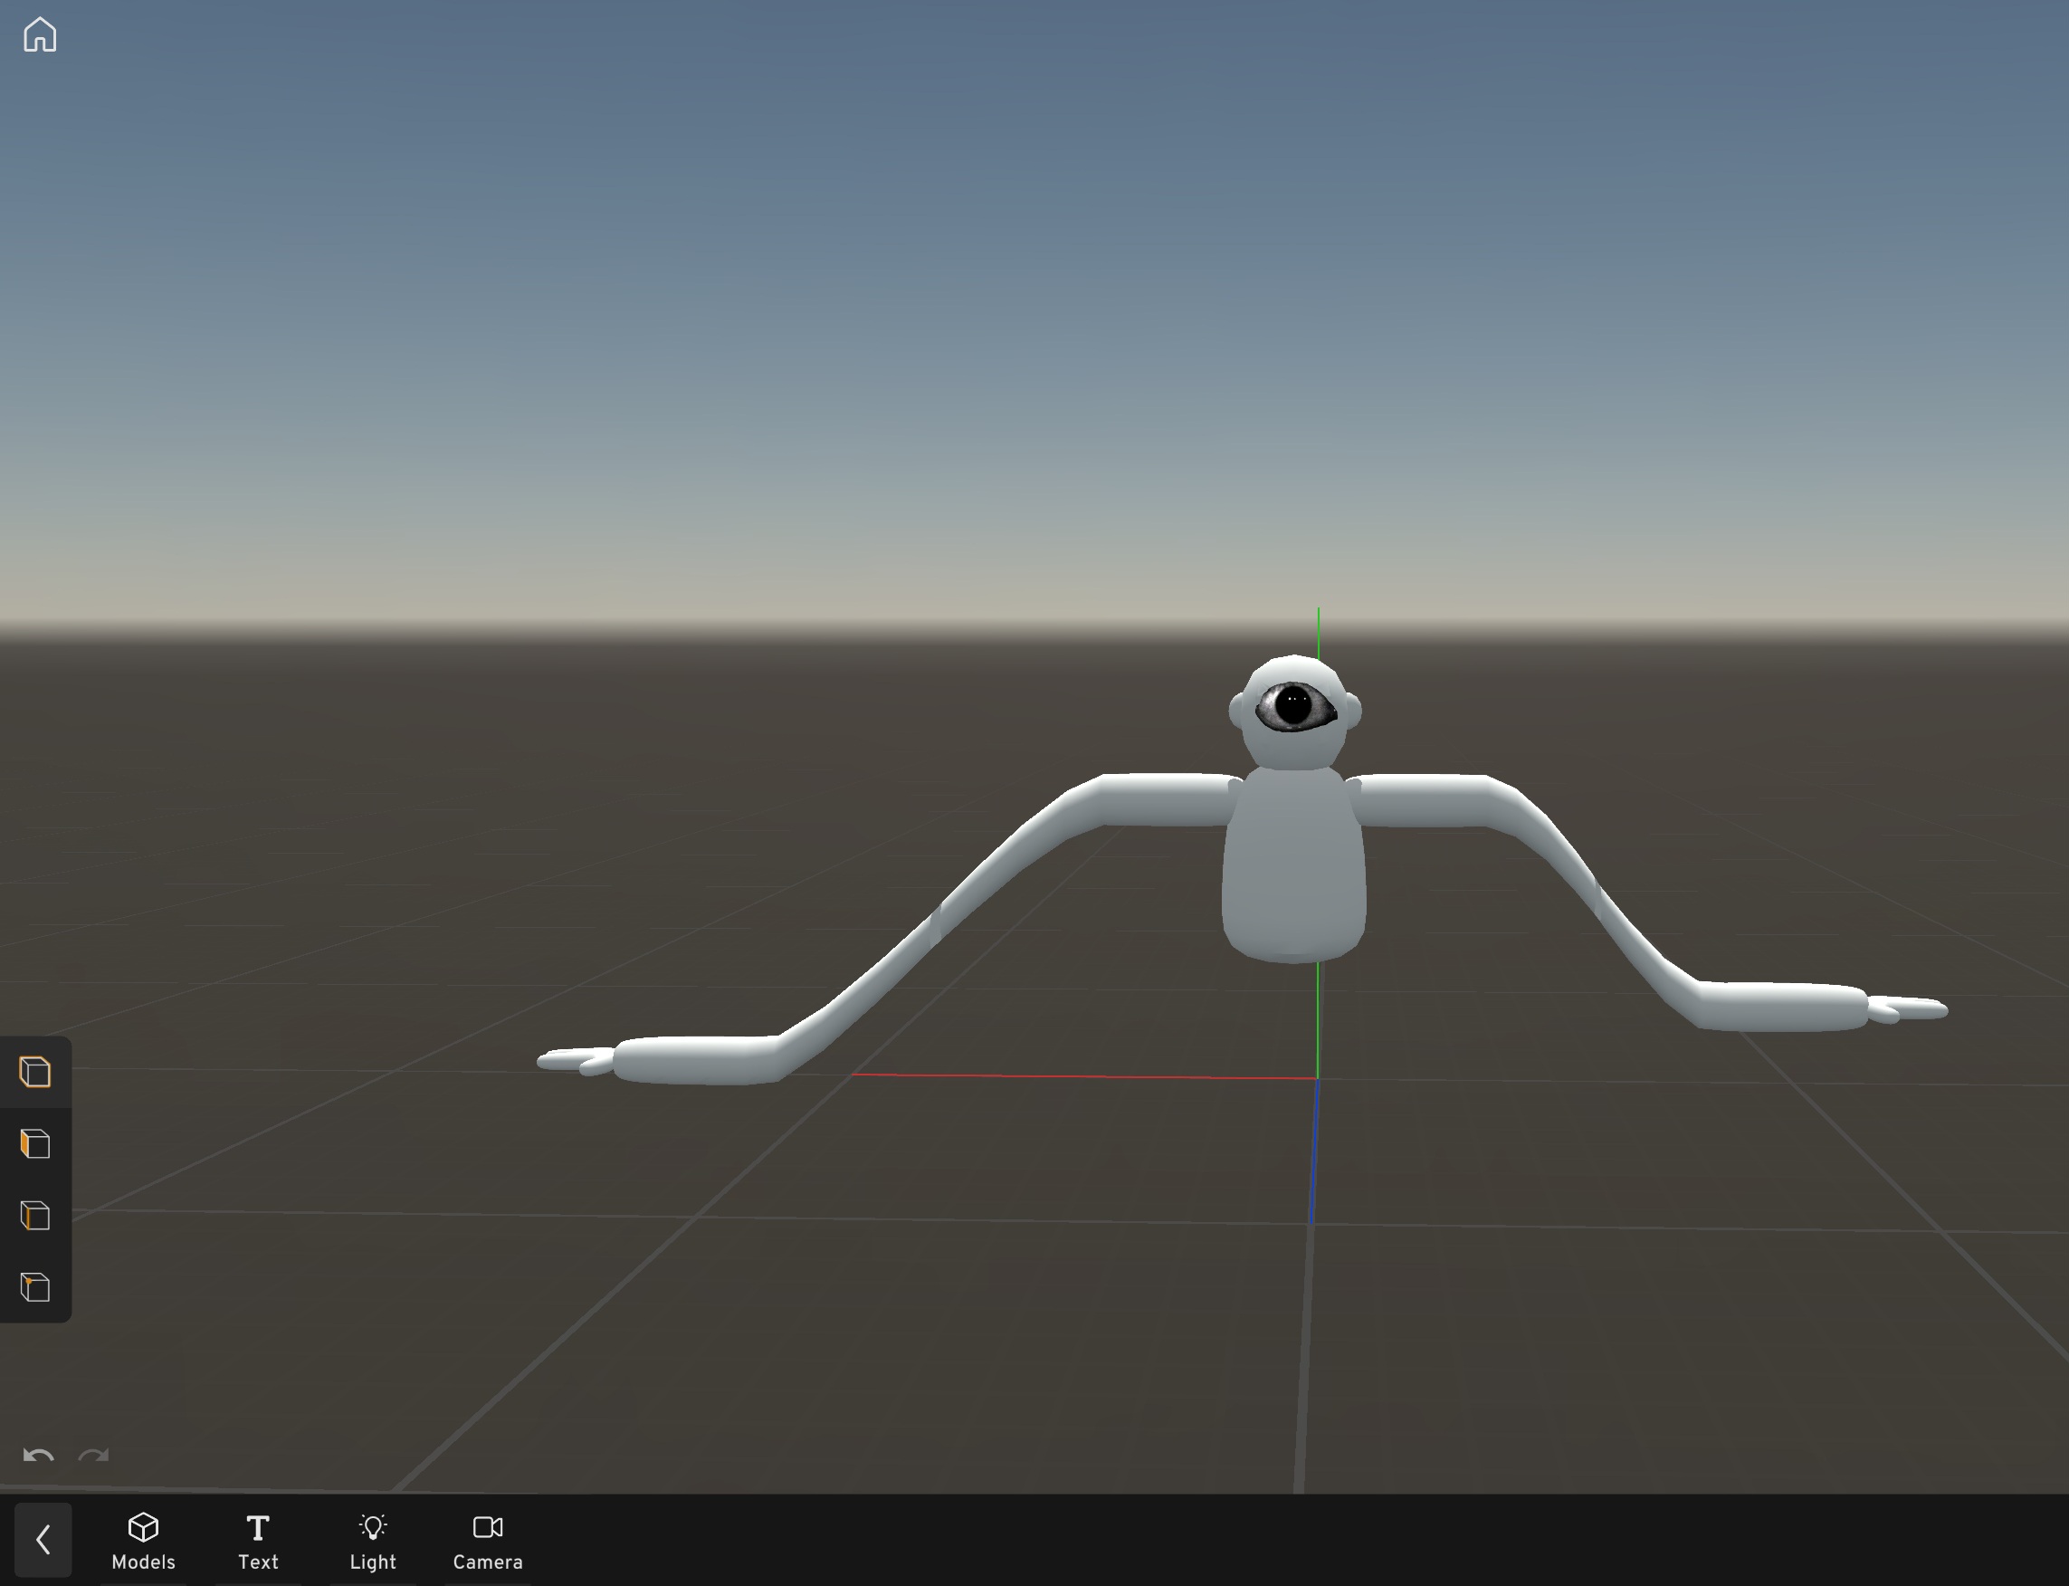
Task: Open the Light options
Action: pyautogui.click(x=373, y=1541)
